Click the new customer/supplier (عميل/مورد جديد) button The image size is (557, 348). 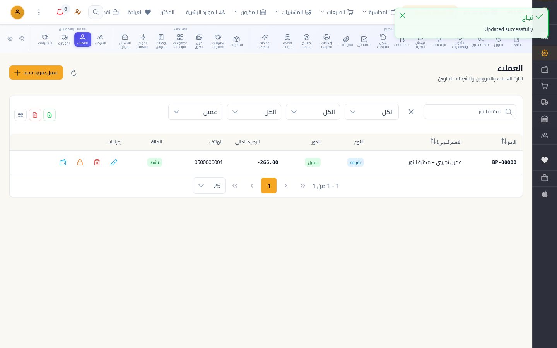coord(36,73)
